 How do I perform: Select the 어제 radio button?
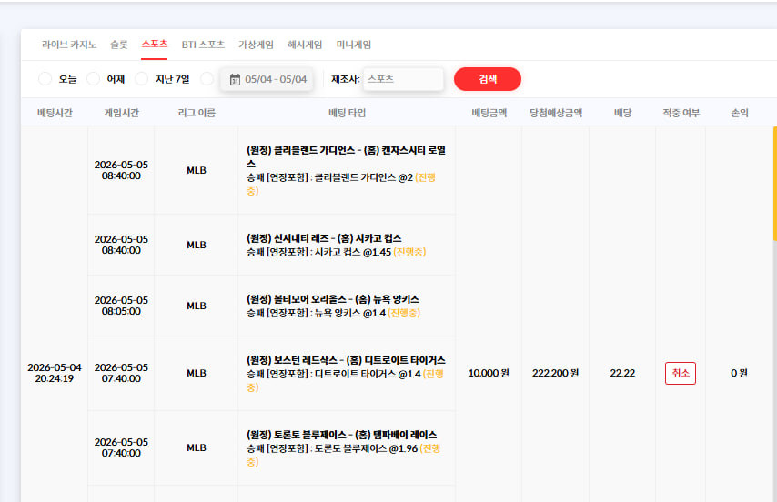click(x=93, y=79)
